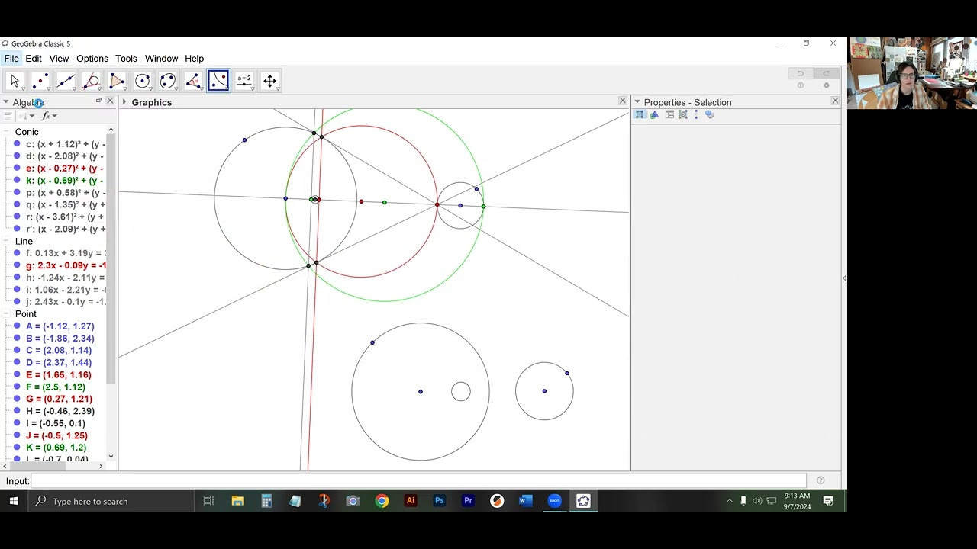The height and width of the screenshot is (549, 977).
Task: Toggle visibility of point A
Action: click(17, 326)
